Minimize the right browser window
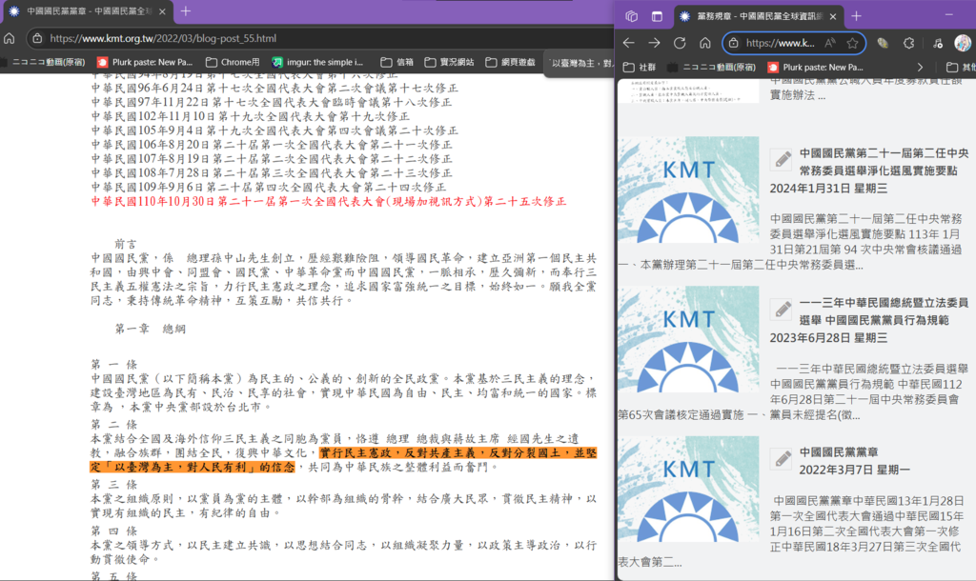The image size is (976, 581). (948, 14)
